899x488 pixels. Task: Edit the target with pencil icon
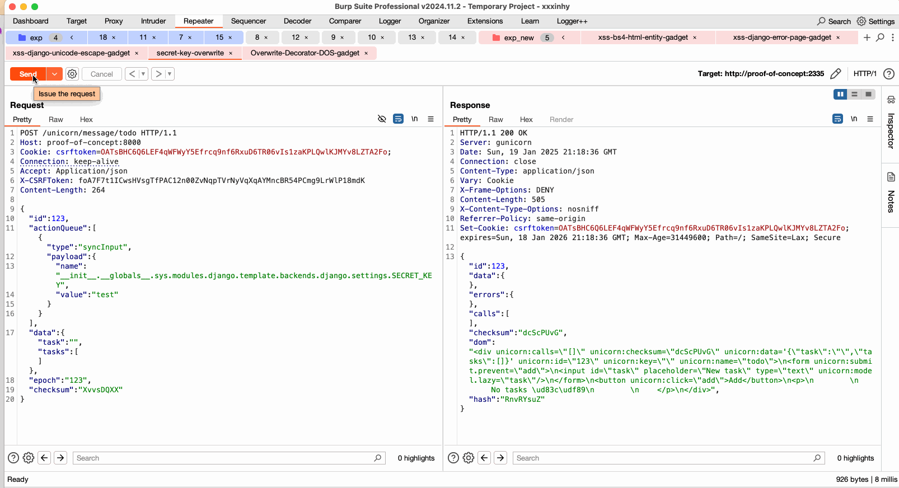836,74
